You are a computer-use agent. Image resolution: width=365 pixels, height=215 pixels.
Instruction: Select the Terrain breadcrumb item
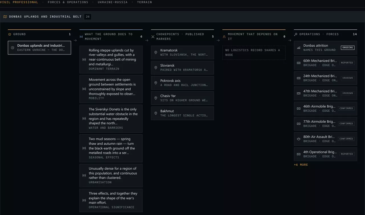click(x=144, y=2)
